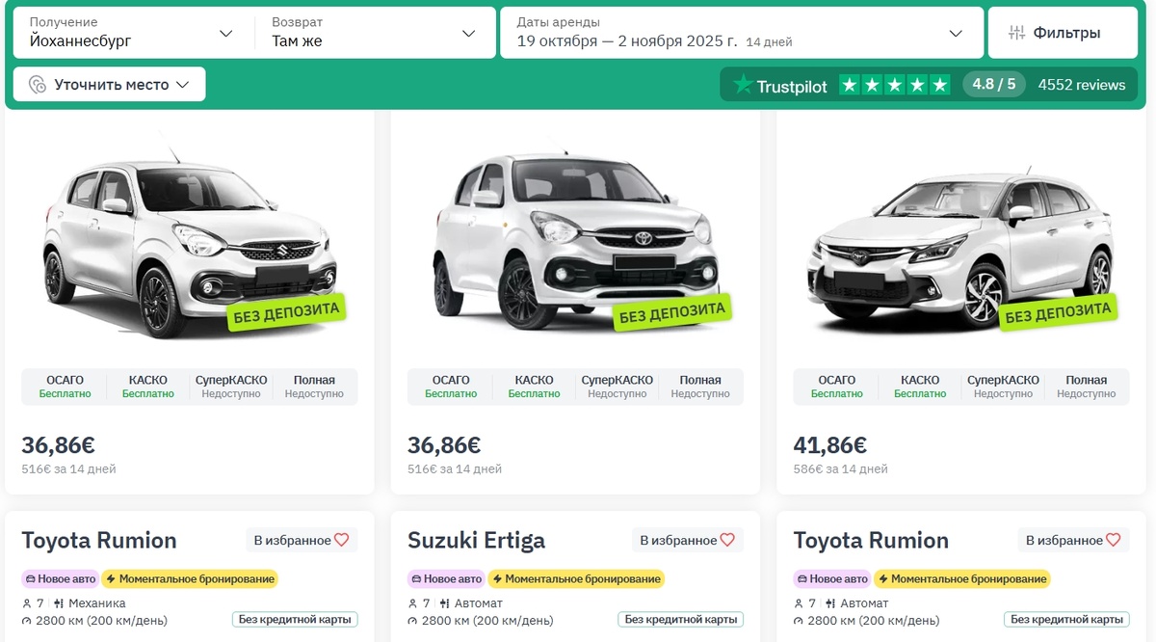
Task: Click the Trustpilot star logo
Action: point(743,85)
